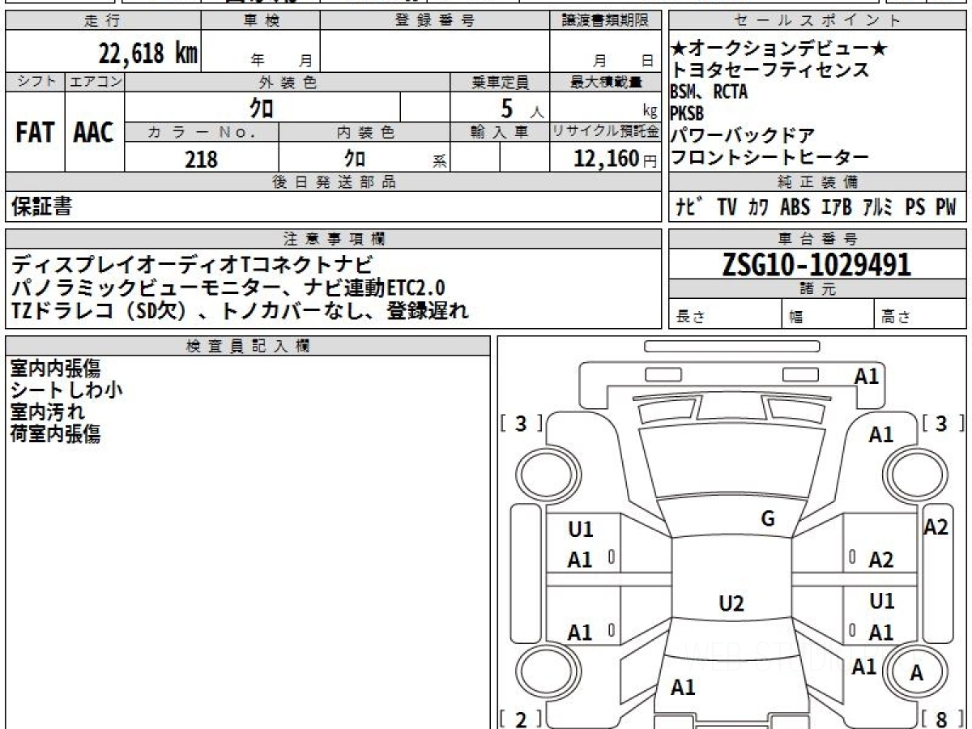972x729 pixels.
Task: Click the シートしわ小 inspector note
Action: point(66,390)
